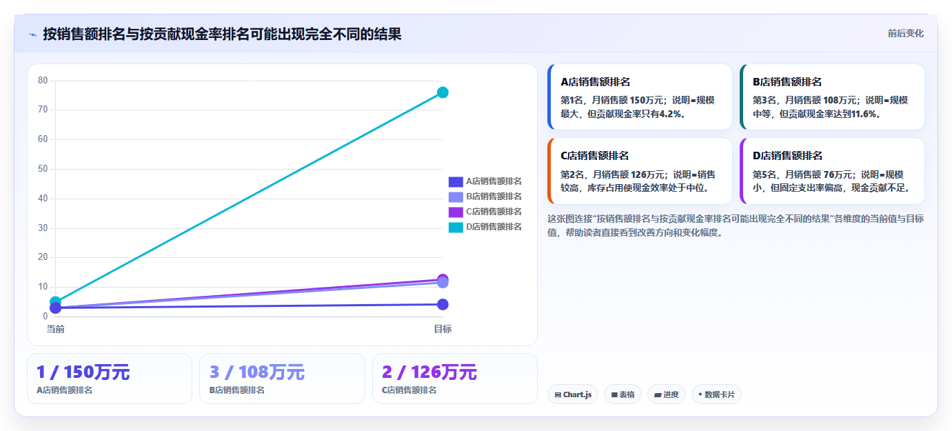
Task: Click the 数据卡片 tag
Action: (x=716, y=394)
